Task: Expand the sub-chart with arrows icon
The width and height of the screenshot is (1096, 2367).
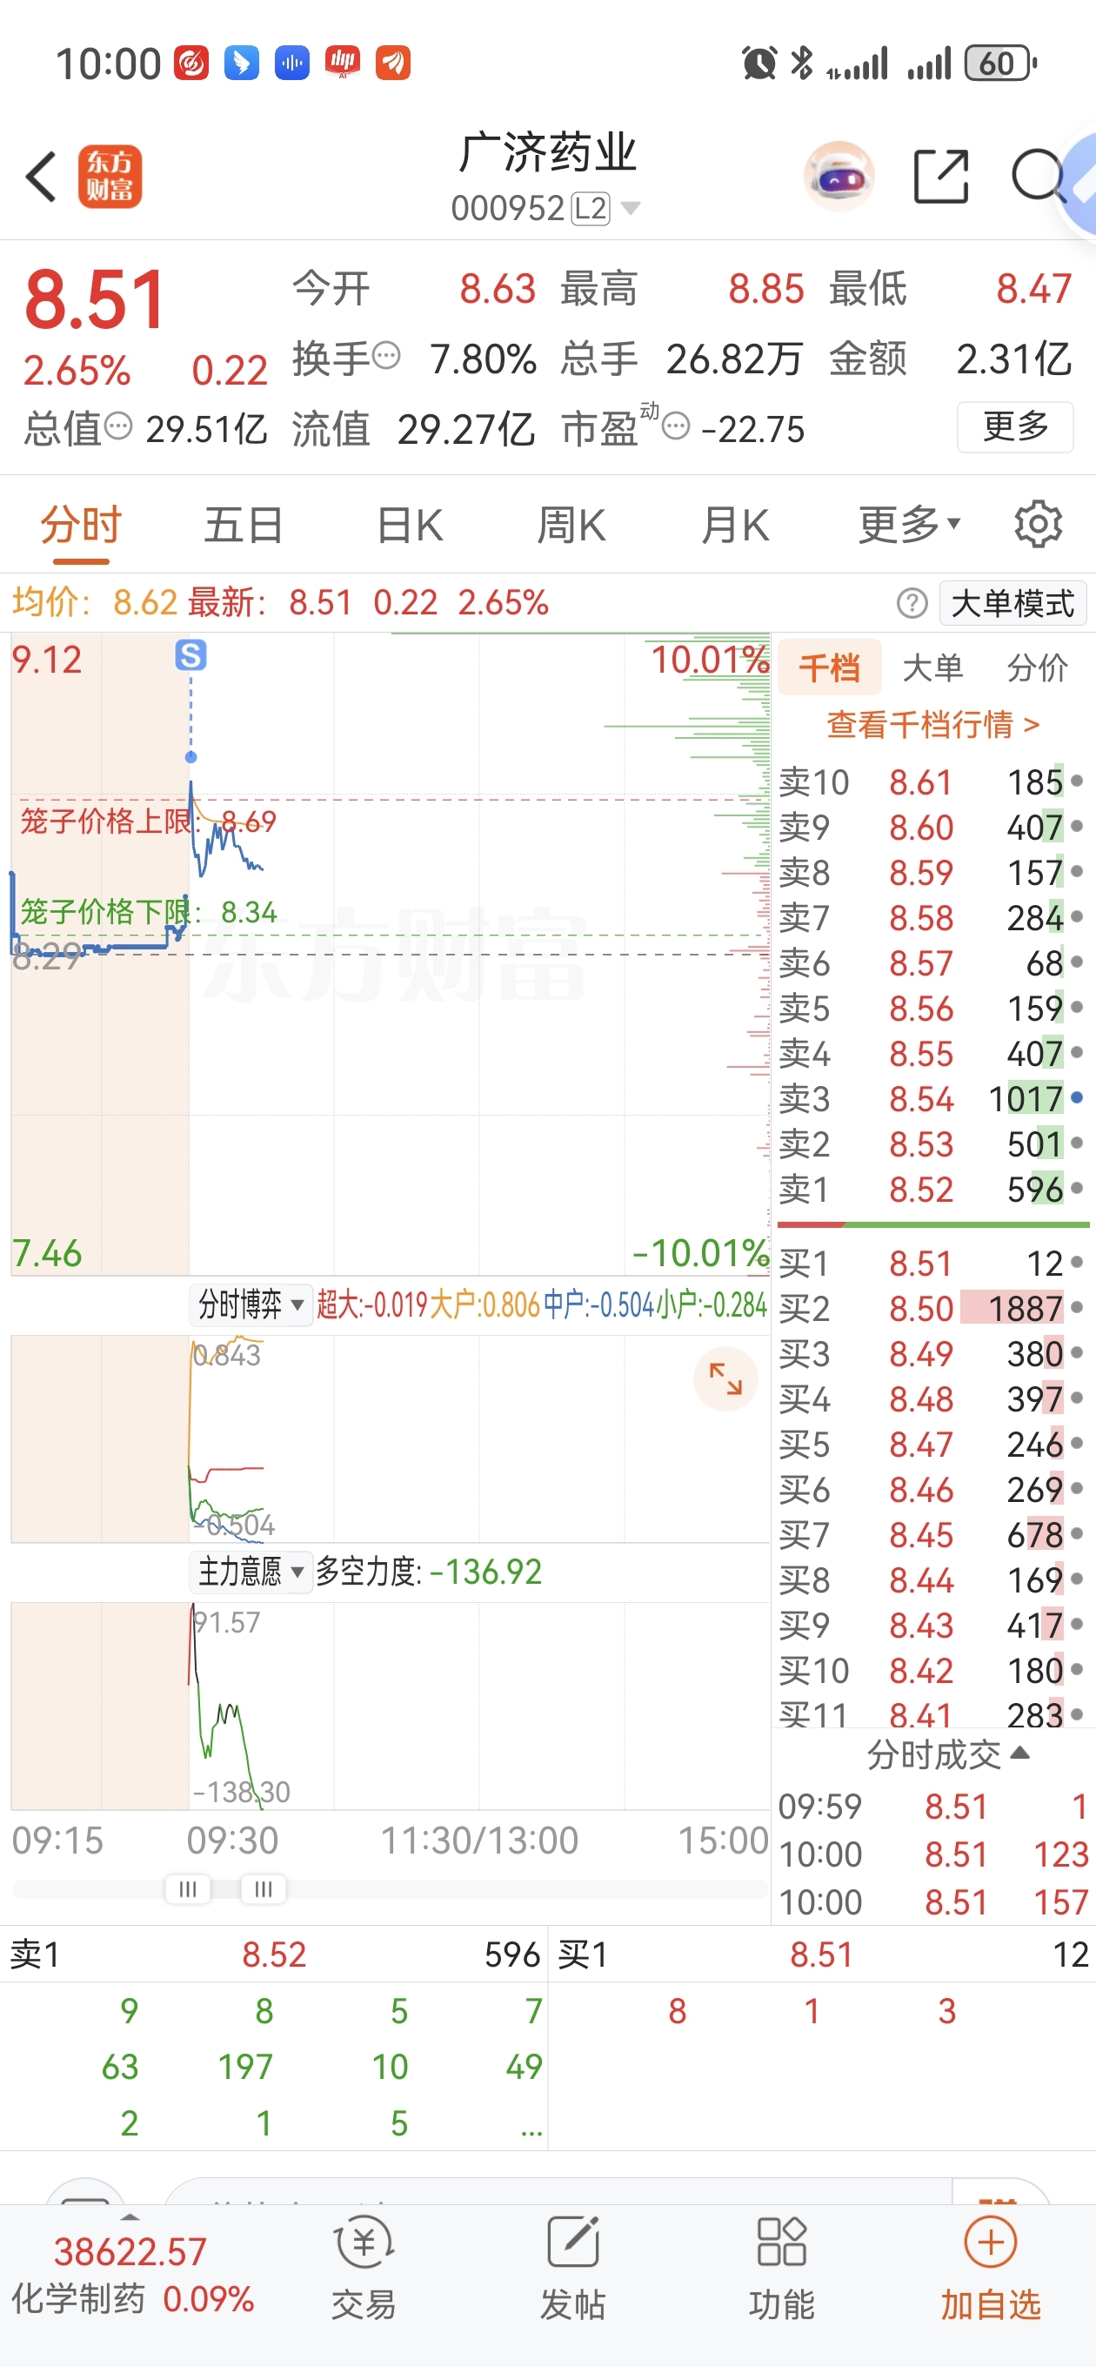Action: pyautogui.click(x=725, y=1378)
